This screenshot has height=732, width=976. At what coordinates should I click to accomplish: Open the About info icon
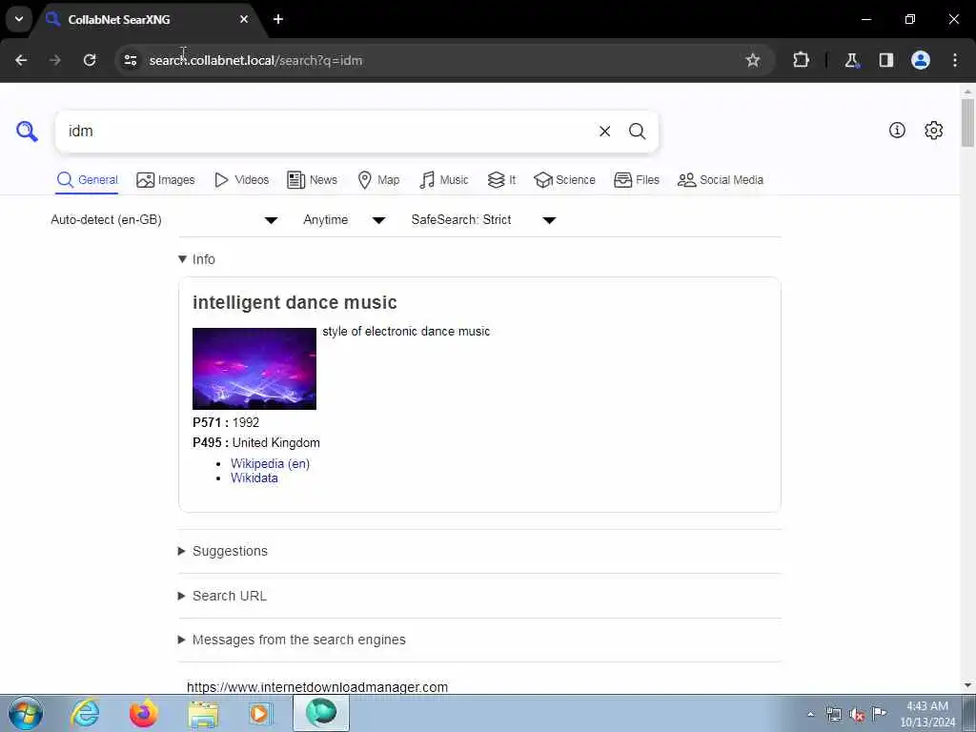897,130
